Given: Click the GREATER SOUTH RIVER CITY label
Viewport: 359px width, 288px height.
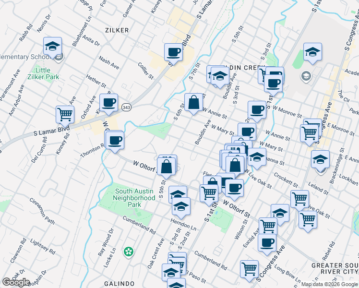Looking at the screenshot, I should (x=335, y=268).
